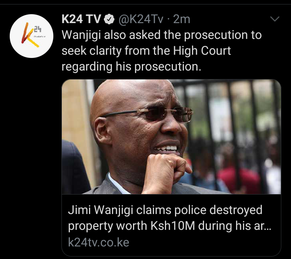Click the tweet line starting 'Wanjigi also asked'
291x259 pixels.
click(161, 35)
